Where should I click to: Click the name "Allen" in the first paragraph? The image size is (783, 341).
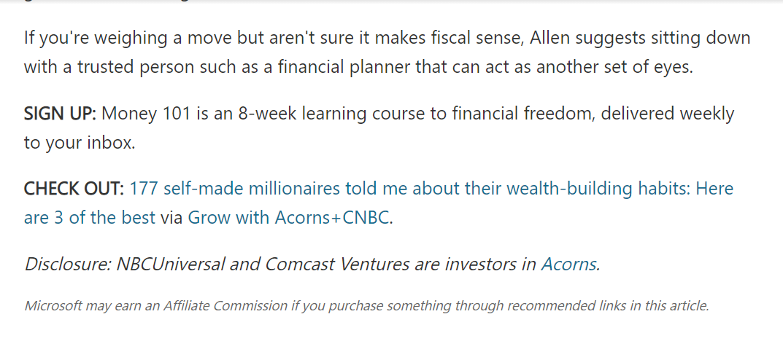pyautogui.click(x=549, y=39)
